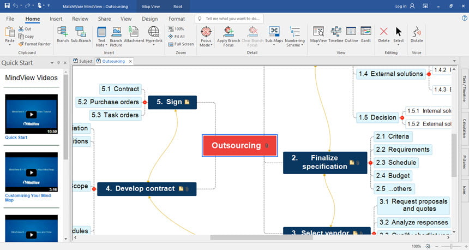Screen dimensions: 469x250
Task: Click the Help question mark icon
Action: click(x=465, y=18)
